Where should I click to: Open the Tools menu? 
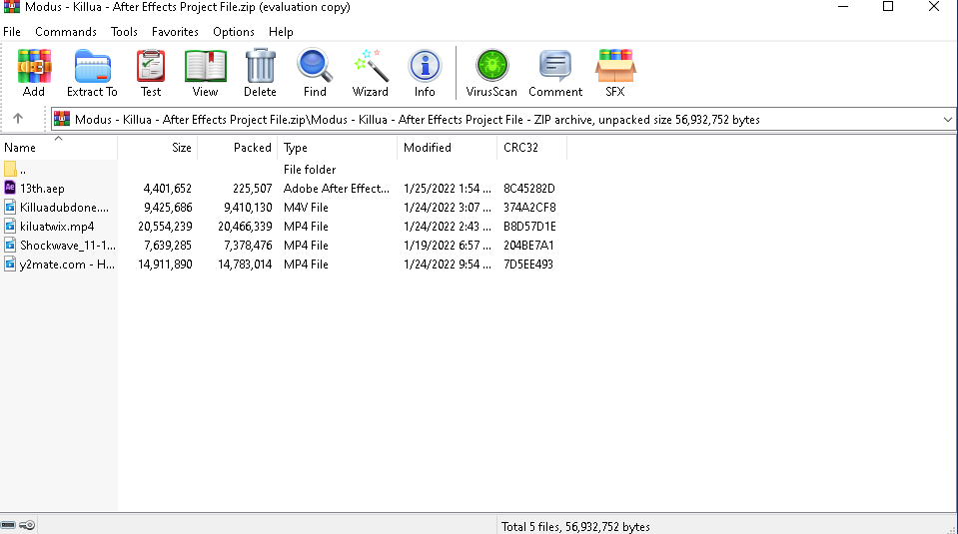coord(124,32)
